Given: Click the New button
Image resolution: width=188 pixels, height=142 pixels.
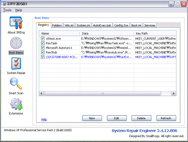Looking at the screenshot, I should (92, 118).
